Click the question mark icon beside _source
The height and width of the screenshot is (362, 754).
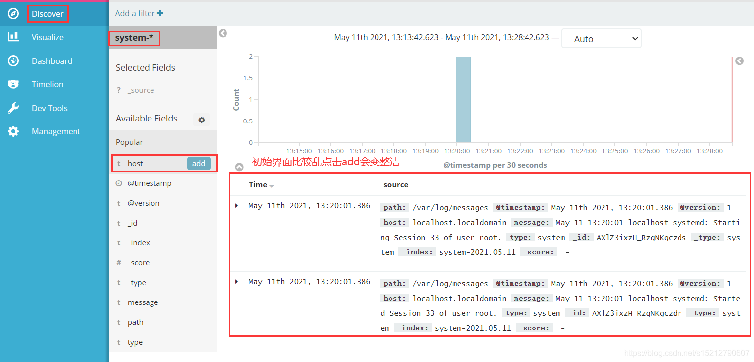pyautogui.click(x=119, y=90)
